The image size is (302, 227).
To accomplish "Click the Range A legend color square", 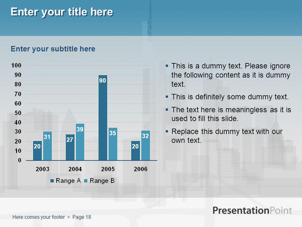I will [x=52, y=181].
